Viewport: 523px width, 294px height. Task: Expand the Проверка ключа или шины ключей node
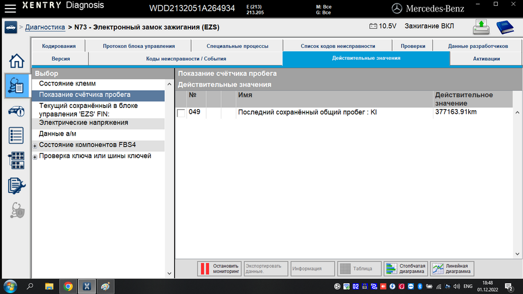34,157
